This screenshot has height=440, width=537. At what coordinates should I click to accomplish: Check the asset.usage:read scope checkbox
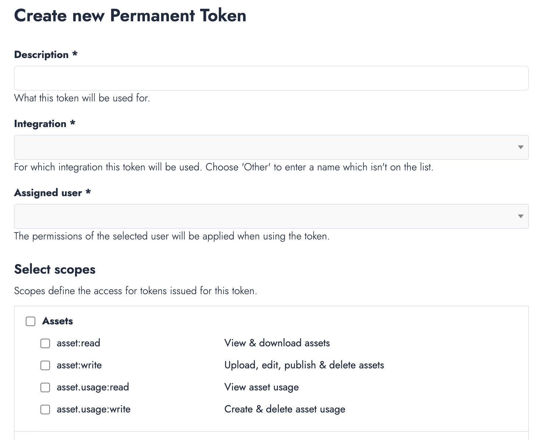click(45, 387)
